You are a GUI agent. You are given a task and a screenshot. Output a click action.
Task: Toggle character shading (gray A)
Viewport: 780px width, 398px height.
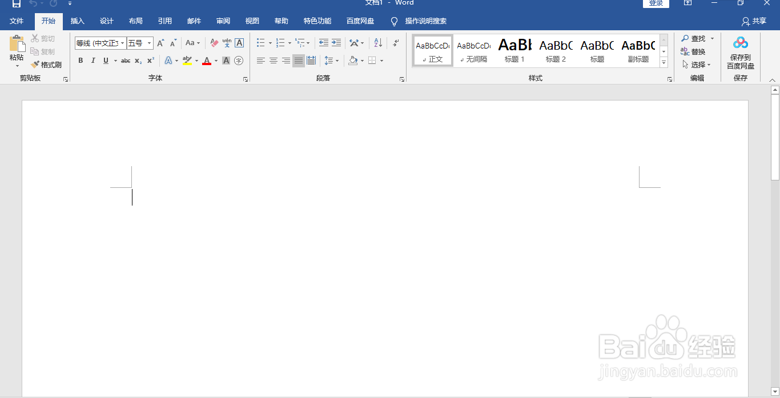point(226,61)
